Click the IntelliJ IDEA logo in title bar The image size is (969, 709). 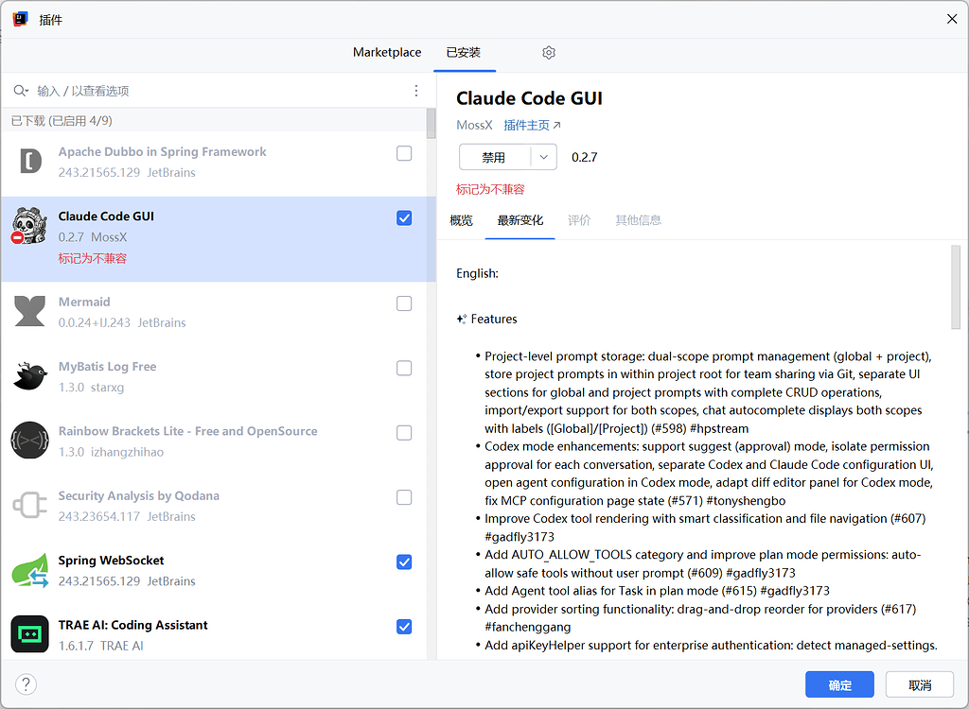pyautogui.click(x=21, y=19)
